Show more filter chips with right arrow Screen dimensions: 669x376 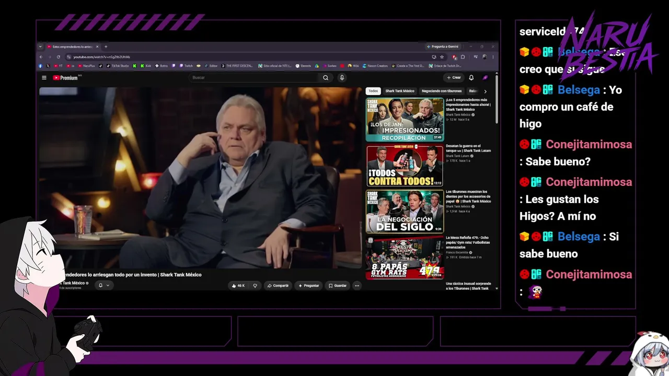coord(485,91)
